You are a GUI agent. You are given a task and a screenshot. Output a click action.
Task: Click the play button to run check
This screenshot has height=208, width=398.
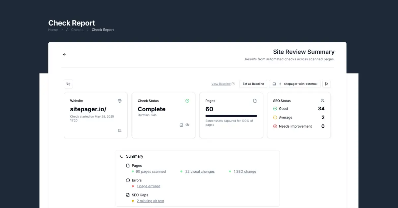[x=326, y=84]
